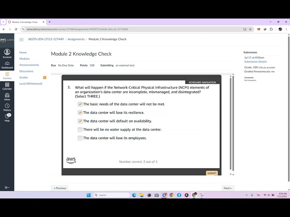Open Announcements in course navigation
Image resolution: width=290 pixels, height=217 pixels.
point(29,65)
